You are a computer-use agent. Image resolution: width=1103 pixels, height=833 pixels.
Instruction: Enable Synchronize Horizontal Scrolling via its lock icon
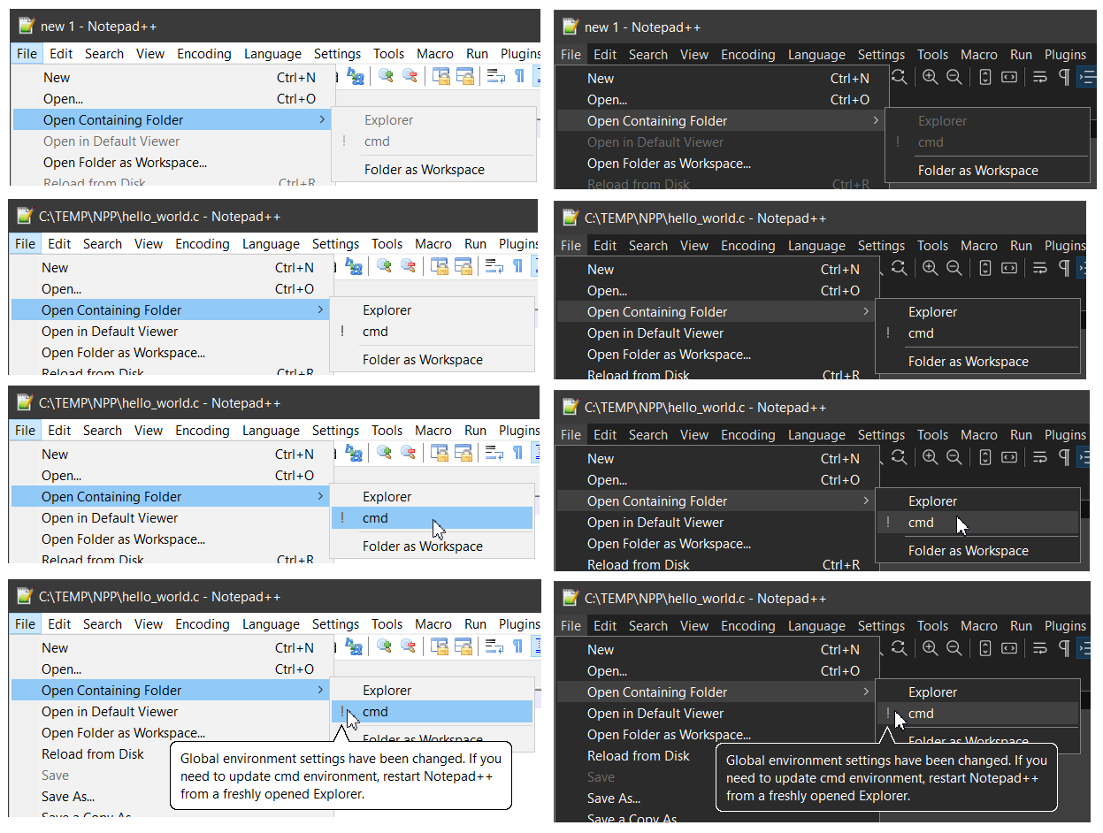466,77
